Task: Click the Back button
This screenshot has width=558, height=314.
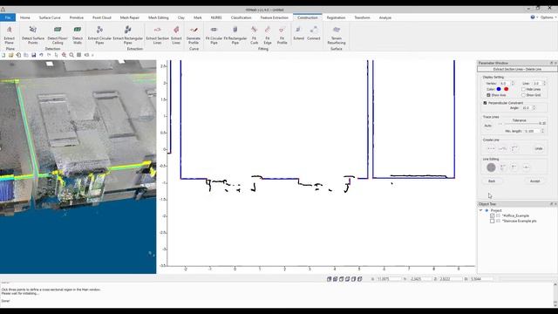Action: tap(492, 181)
